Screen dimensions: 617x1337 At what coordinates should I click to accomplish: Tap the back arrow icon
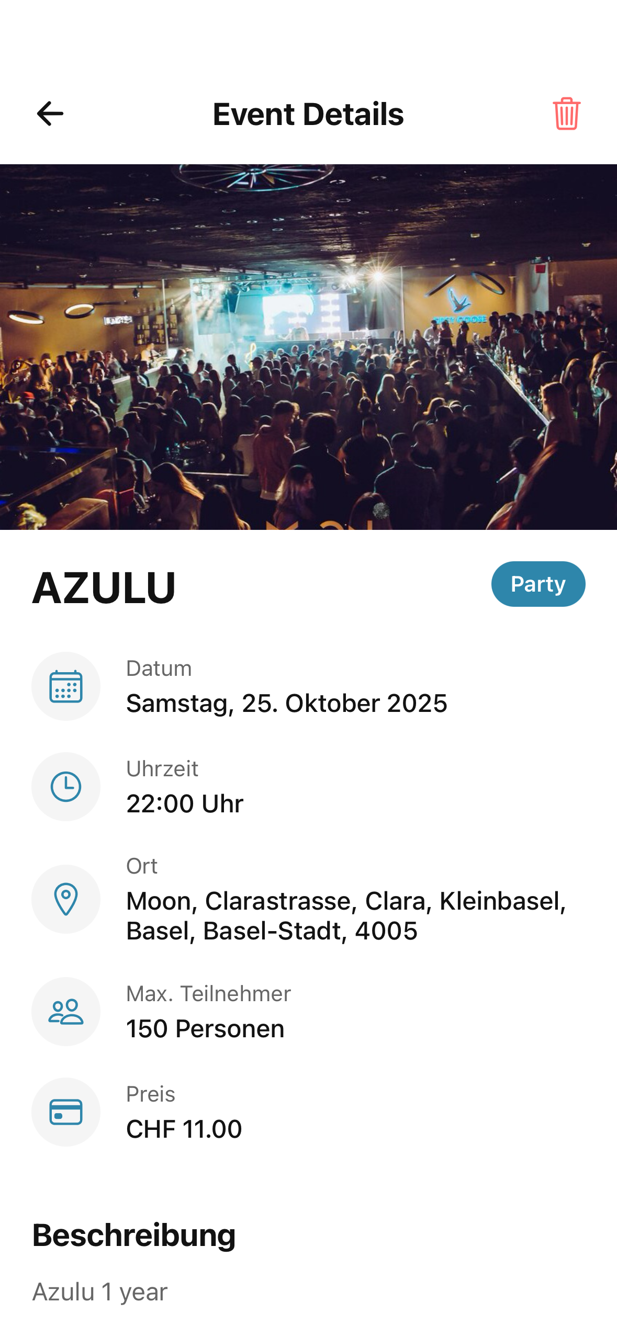pyautogui.click(x=50, y=114)
